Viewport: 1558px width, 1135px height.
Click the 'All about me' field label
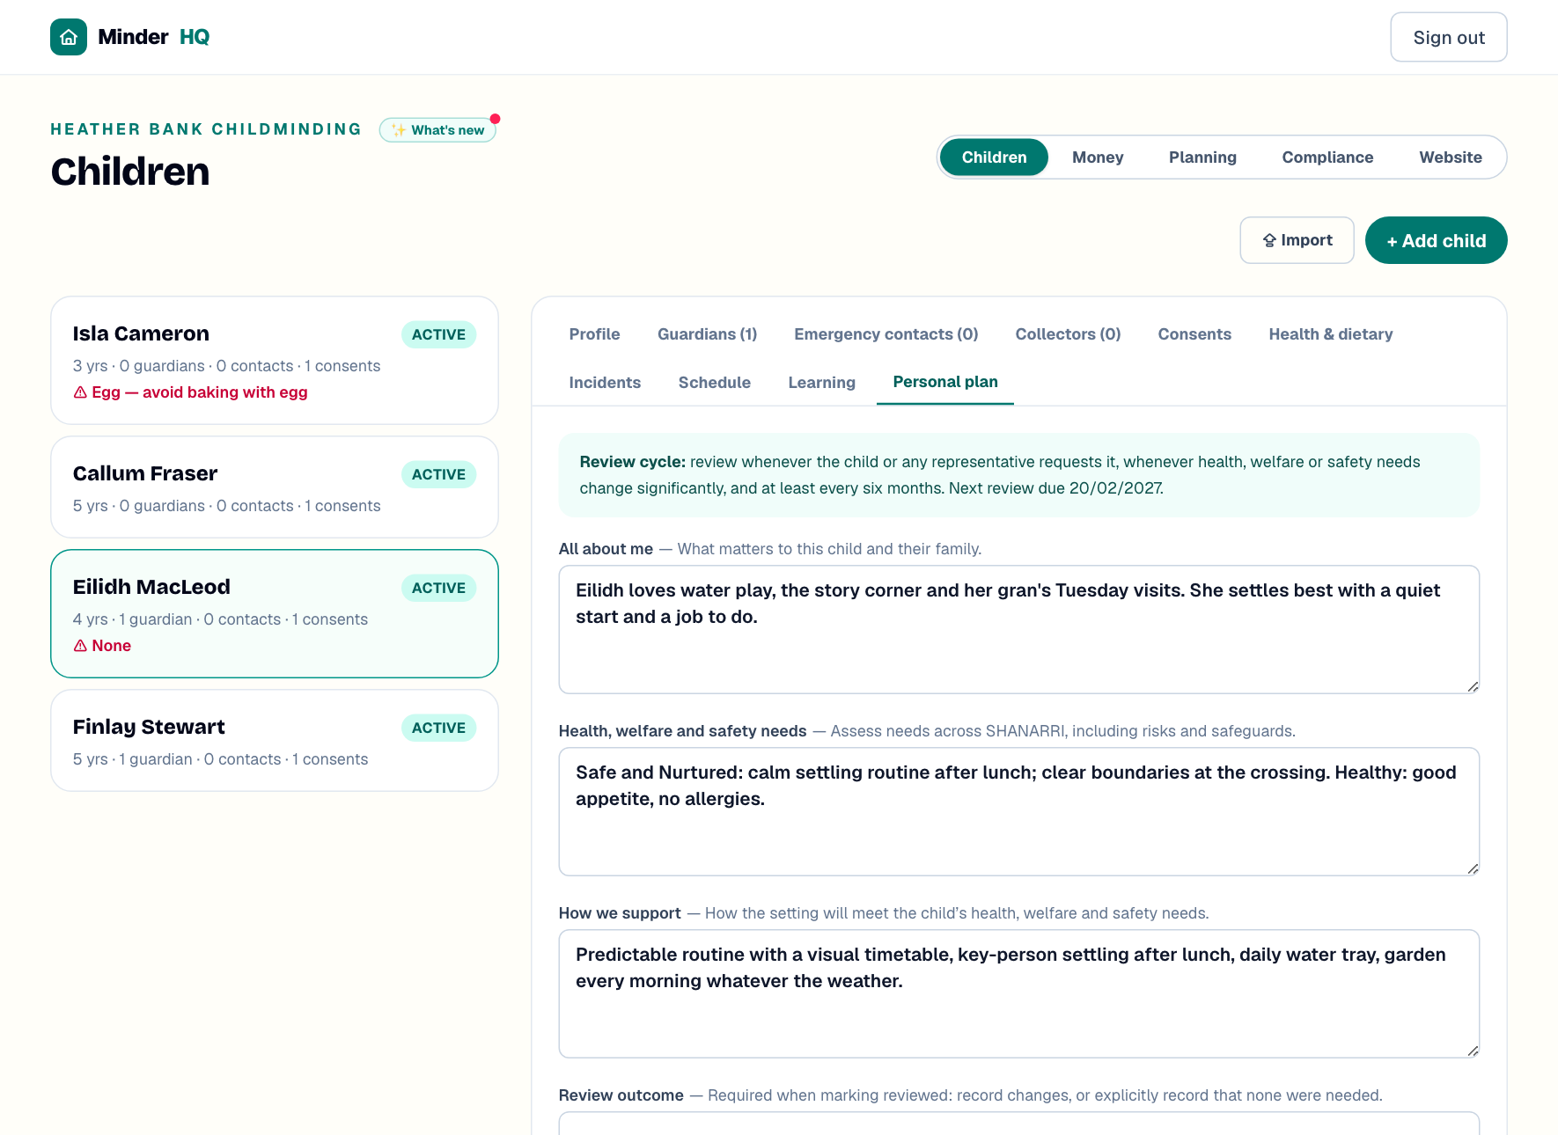[606, 549]
